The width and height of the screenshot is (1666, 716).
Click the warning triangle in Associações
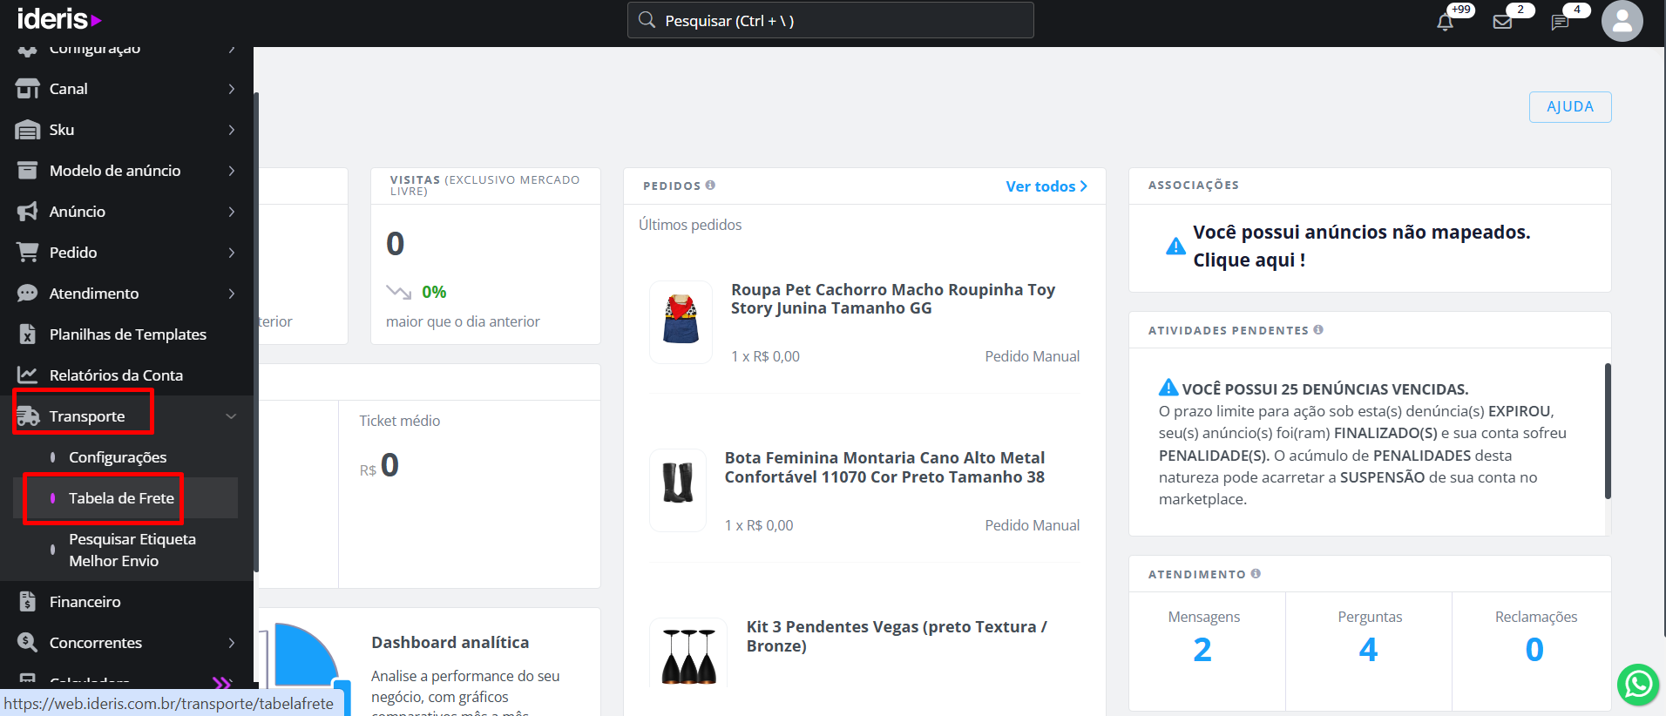(x=1175, y=247)
